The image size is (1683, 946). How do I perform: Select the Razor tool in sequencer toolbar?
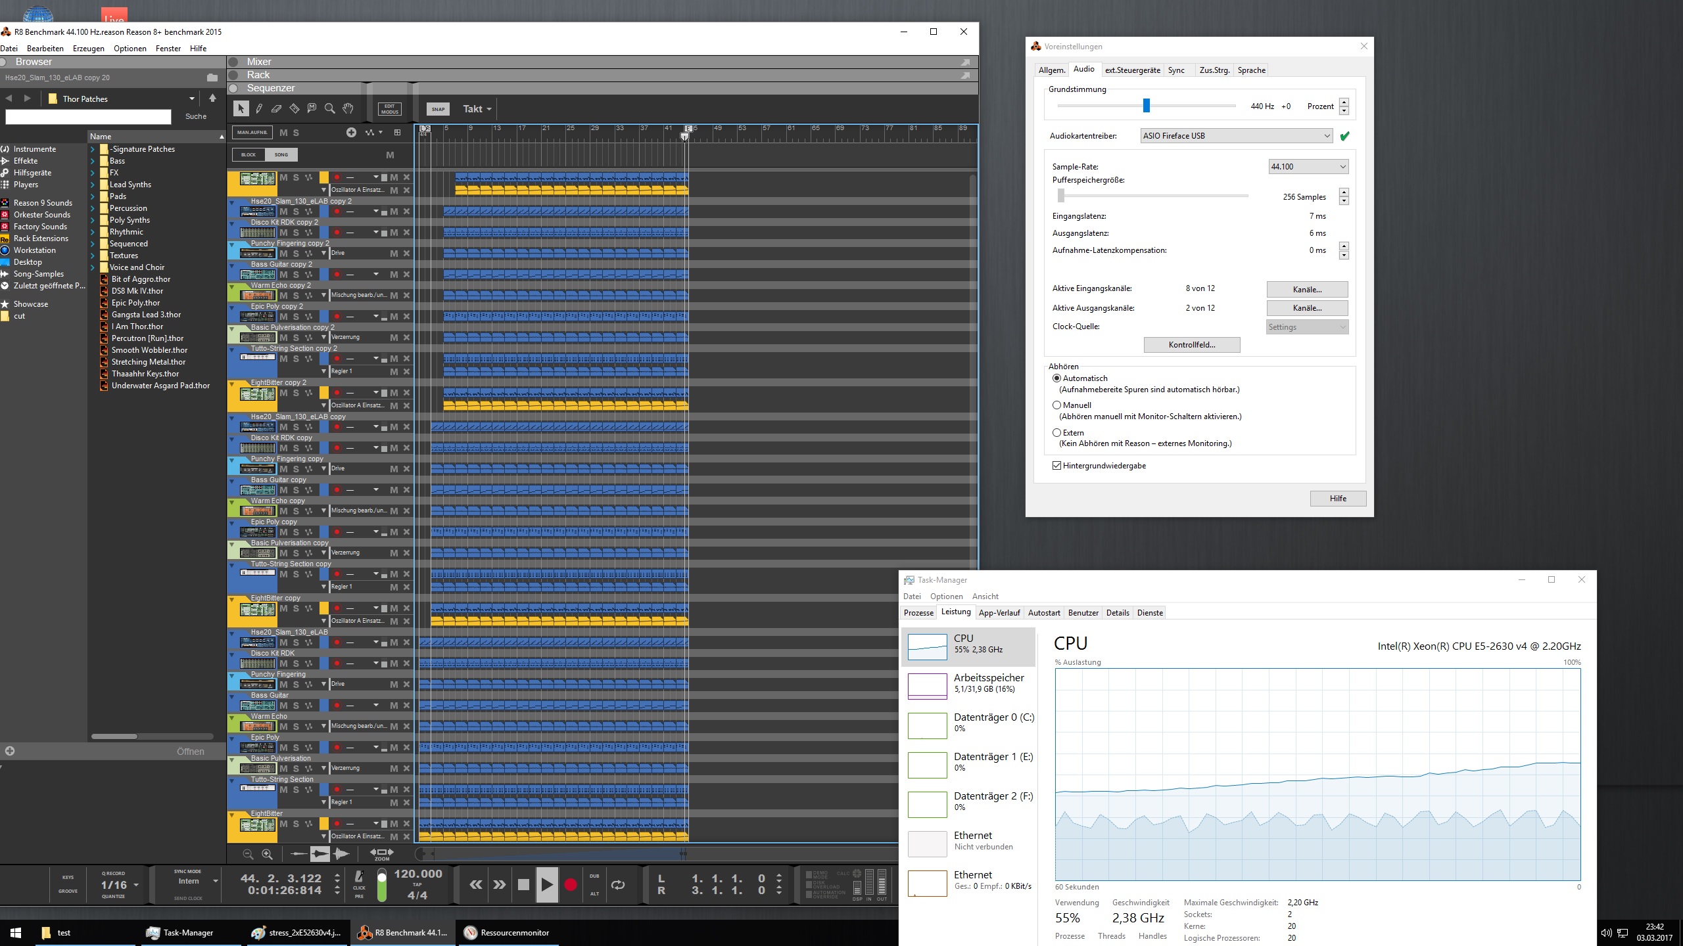click(295, 109)
